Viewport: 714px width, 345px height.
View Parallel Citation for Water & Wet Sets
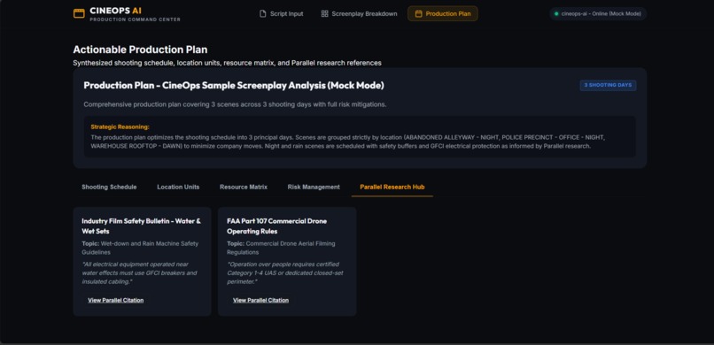tap(116, 300)
